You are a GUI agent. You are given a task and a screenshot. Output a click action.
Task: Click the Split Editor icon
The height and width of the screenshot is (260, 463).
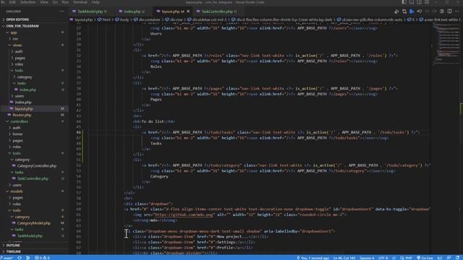coord(449,12)
